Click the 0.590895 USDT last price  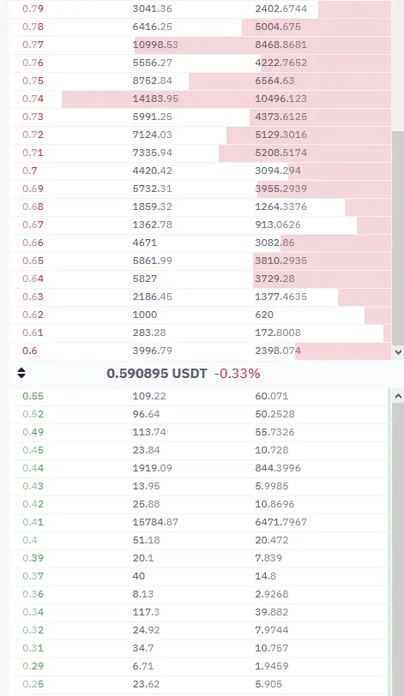click(157, 374)
